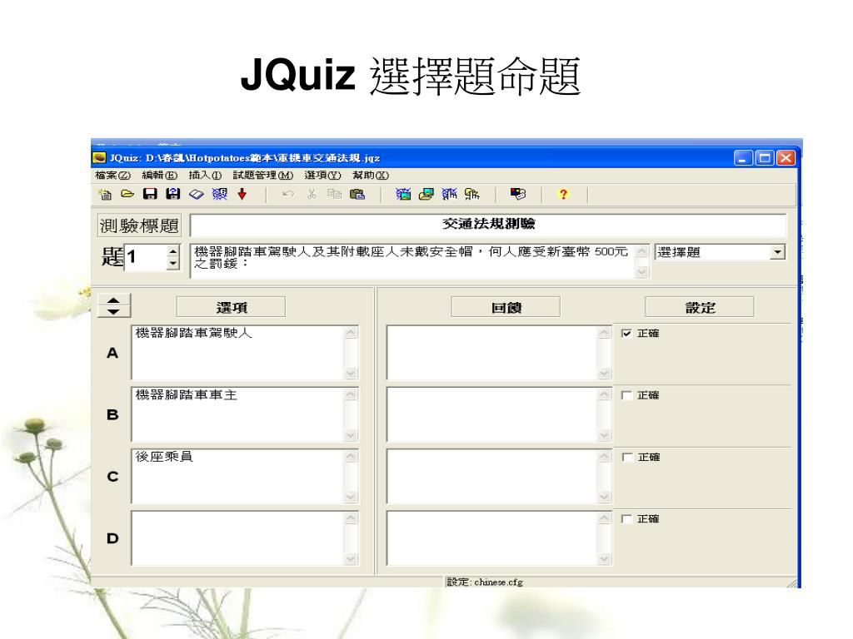Click the Cut scissors icon
853x639 pixels.
(312, 194)
